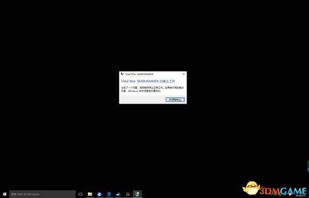Image resolution: width=309 pixels, height=198 pixels.
Task: Open Task View from the taskbar
Action: [80, 194]
